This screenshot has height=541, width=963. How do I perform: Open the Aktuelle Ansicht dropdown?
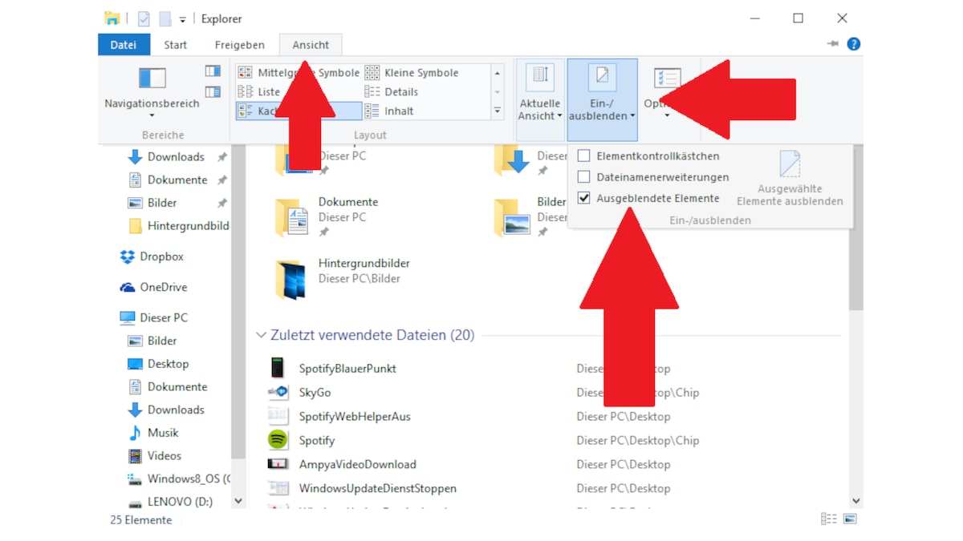pyautogui.click(x=539, y=115)
